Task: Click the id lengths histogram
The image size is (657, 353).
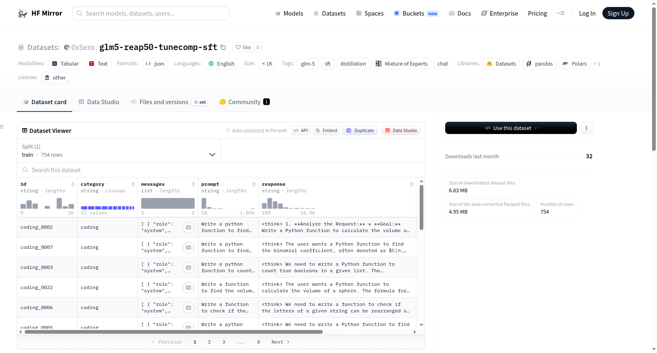Action: click(47, 203)
